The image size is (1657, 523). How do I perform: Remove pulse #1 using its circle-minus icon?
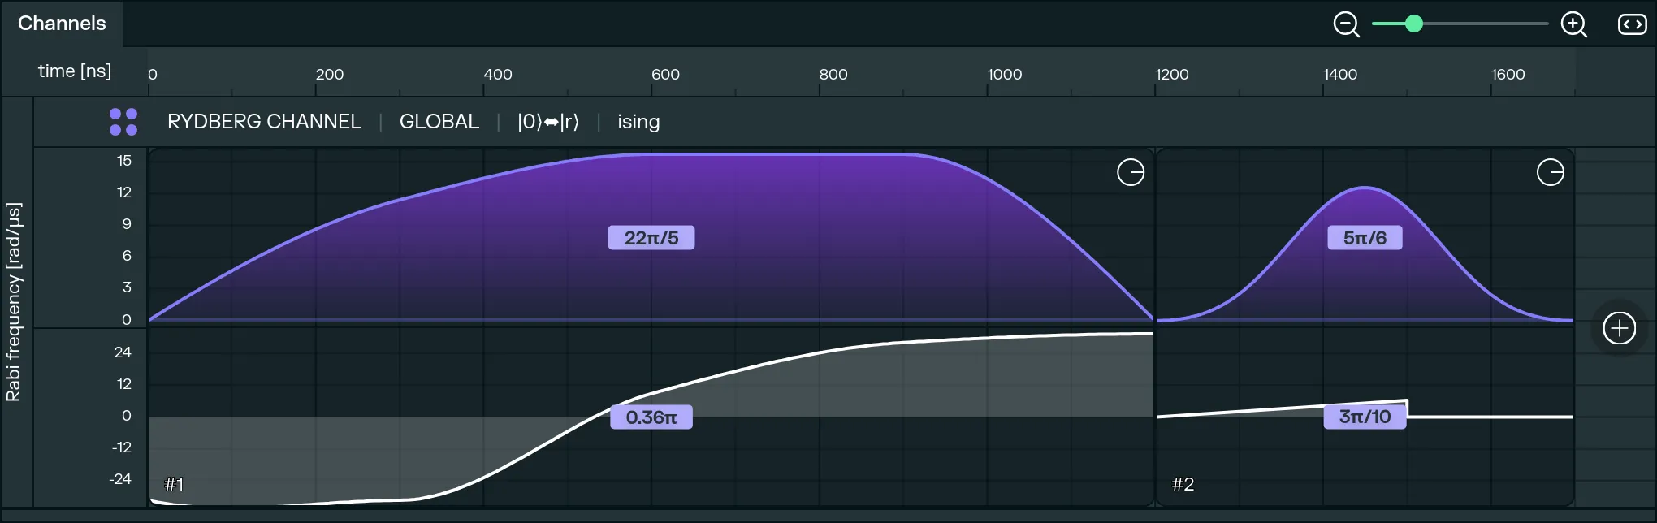1130,172
